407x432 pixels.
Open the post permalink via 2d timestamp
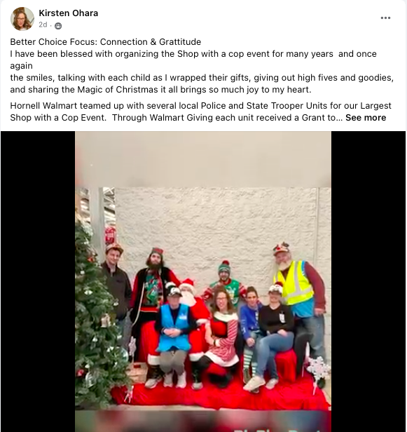43,25
